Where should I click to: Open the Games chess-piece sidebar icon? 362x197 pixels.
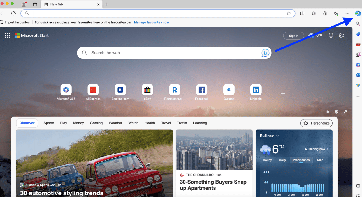[358, 55]
